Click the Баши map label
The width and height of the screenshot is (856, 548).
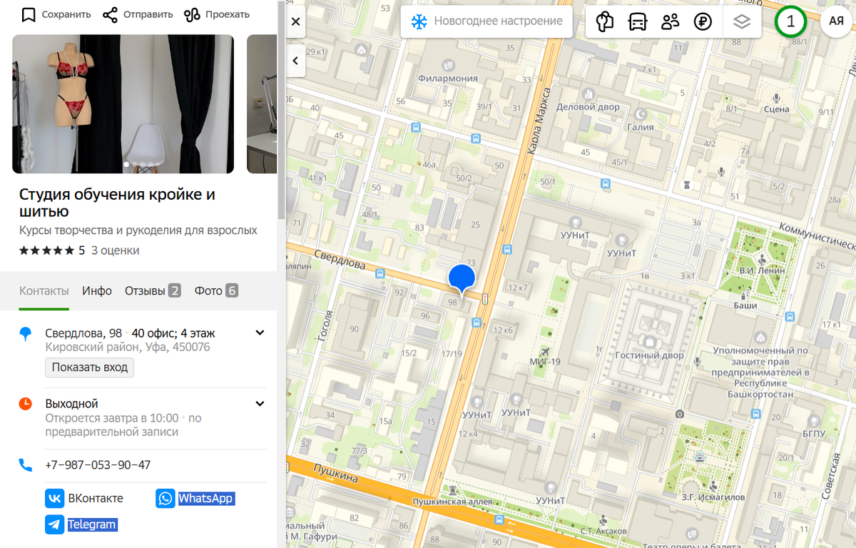745,305
